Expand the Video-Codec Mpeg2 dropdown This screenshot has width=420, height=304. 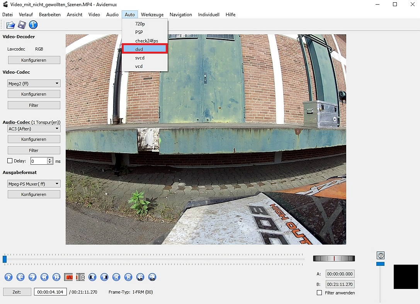click(34, 83)
